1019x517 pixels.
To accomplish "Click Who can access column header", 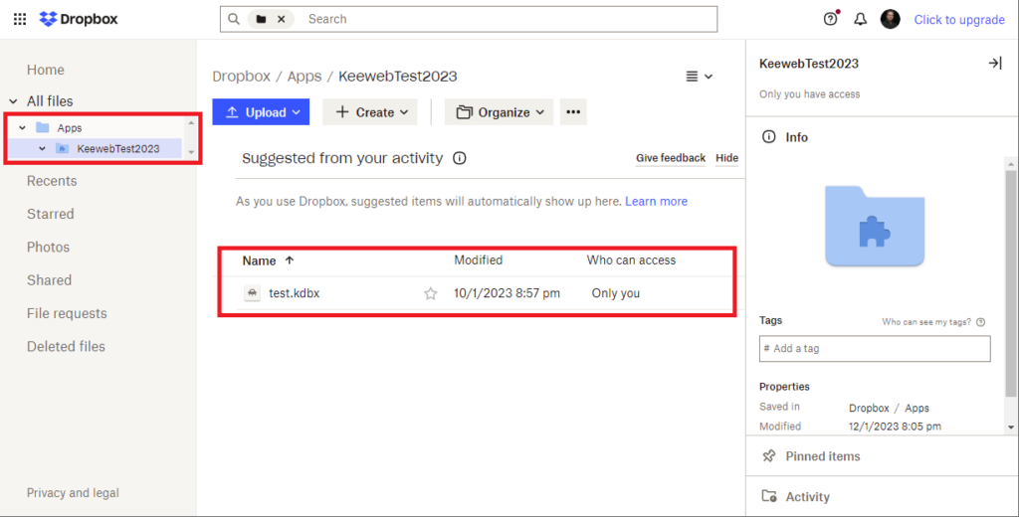I will click(x=631, y=259).
